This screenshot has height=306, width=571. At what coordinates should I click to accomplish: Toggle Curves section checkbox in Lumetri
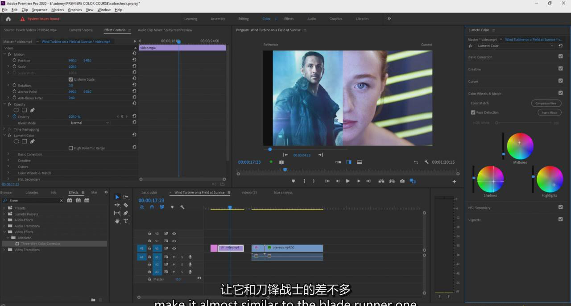point(561,81)
